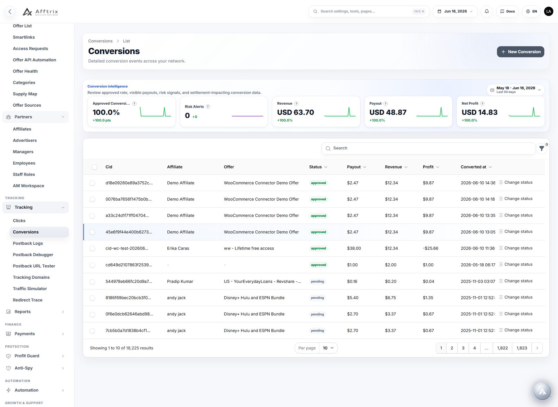Viewport: 558px width, 407px height.
Task: Open the notifications bell
Action: 487,11
